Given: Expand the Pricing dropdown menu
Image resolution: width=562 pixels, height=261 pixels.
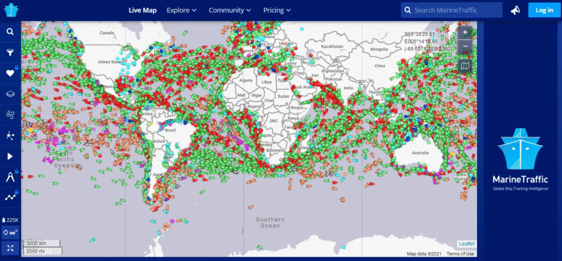Looking at the screenshot, I should point(277,10).
